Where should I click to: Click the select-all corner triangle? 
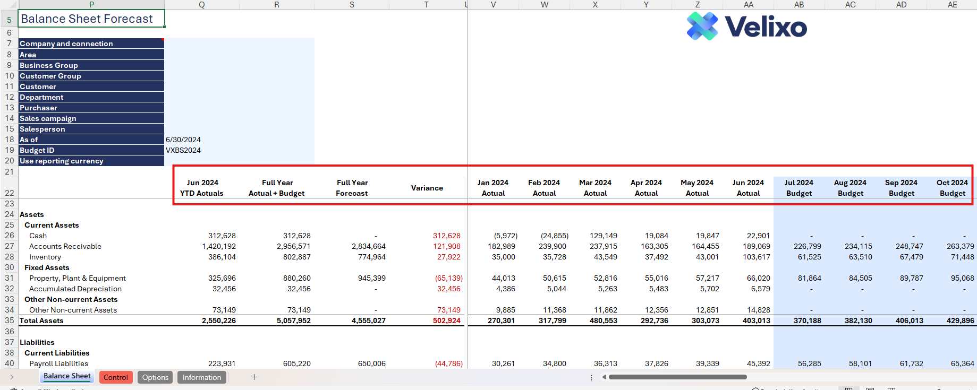pyautogui.click(x=13, y=5)
